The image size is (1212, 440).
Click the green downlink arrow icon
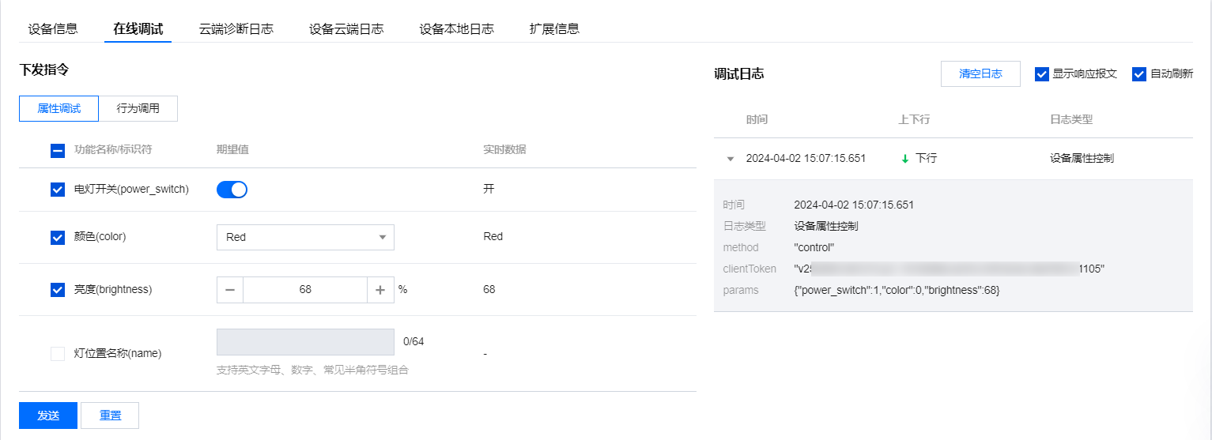pos(904,159)
